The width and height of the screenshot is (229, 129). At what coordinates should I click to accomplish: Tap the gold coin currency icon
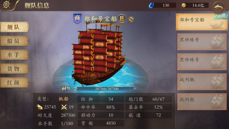184,5
